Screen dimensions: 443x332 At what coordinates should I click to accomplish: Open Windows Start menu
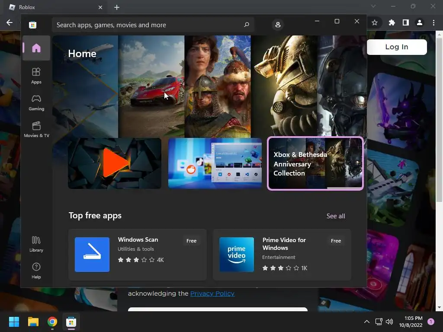14,322
